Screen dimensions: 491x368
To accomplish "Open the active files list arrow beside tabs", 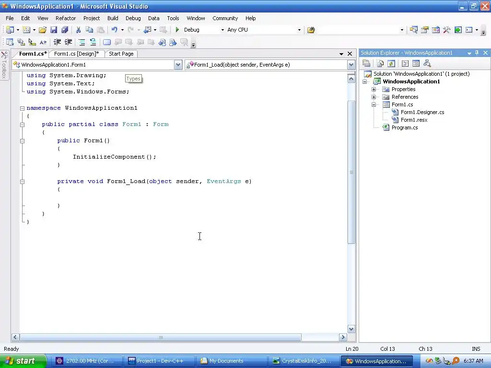I will 341,54.
